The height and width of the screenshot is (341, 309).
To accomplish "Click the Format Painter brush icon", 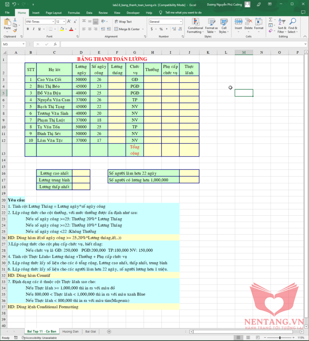I will pyautogui.click(x=15, y=30).
